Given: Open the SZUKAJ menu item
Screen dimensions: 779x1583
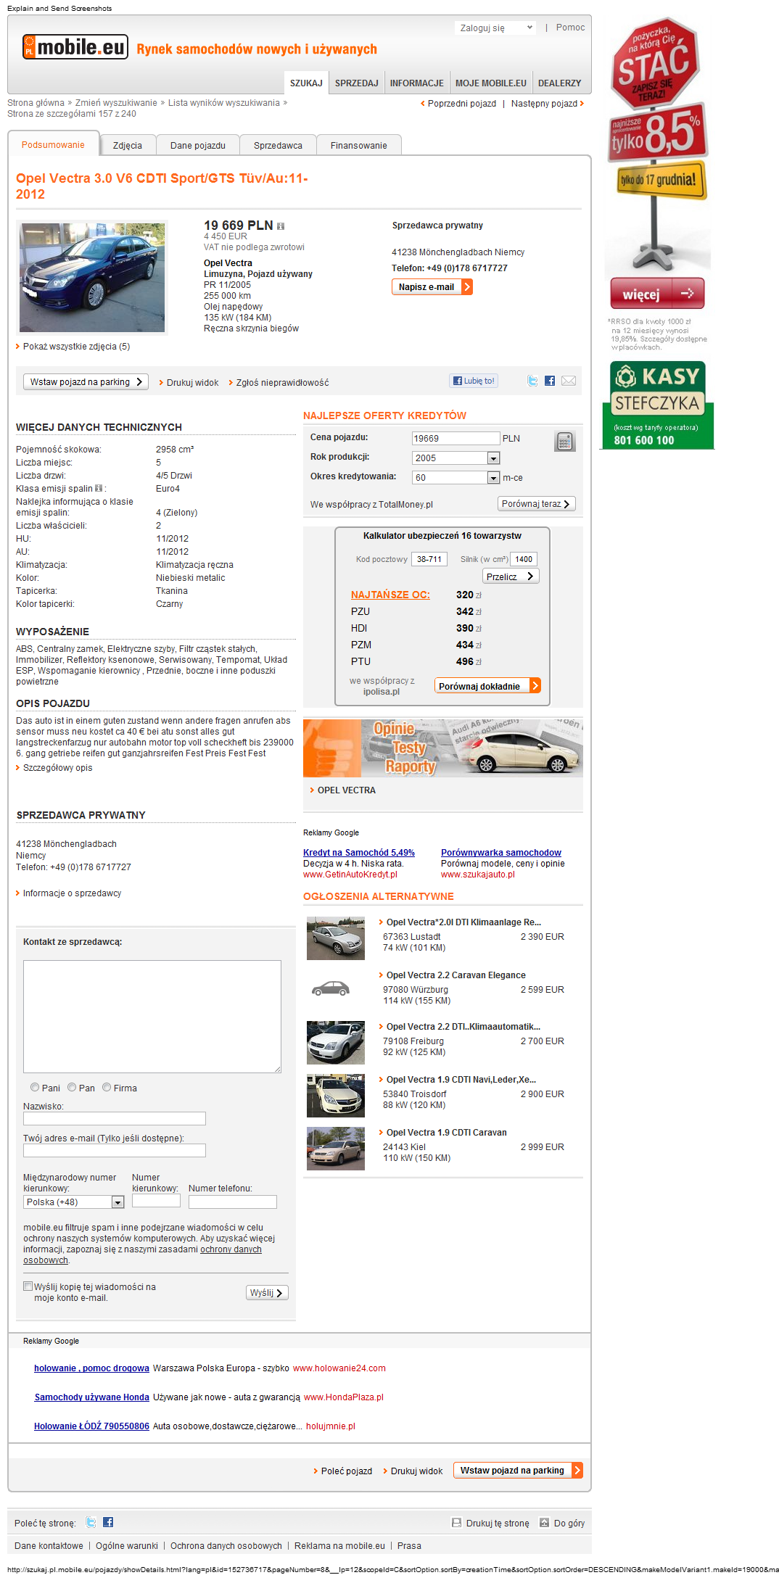Looking at the screenshot, I should coord(306,83).
